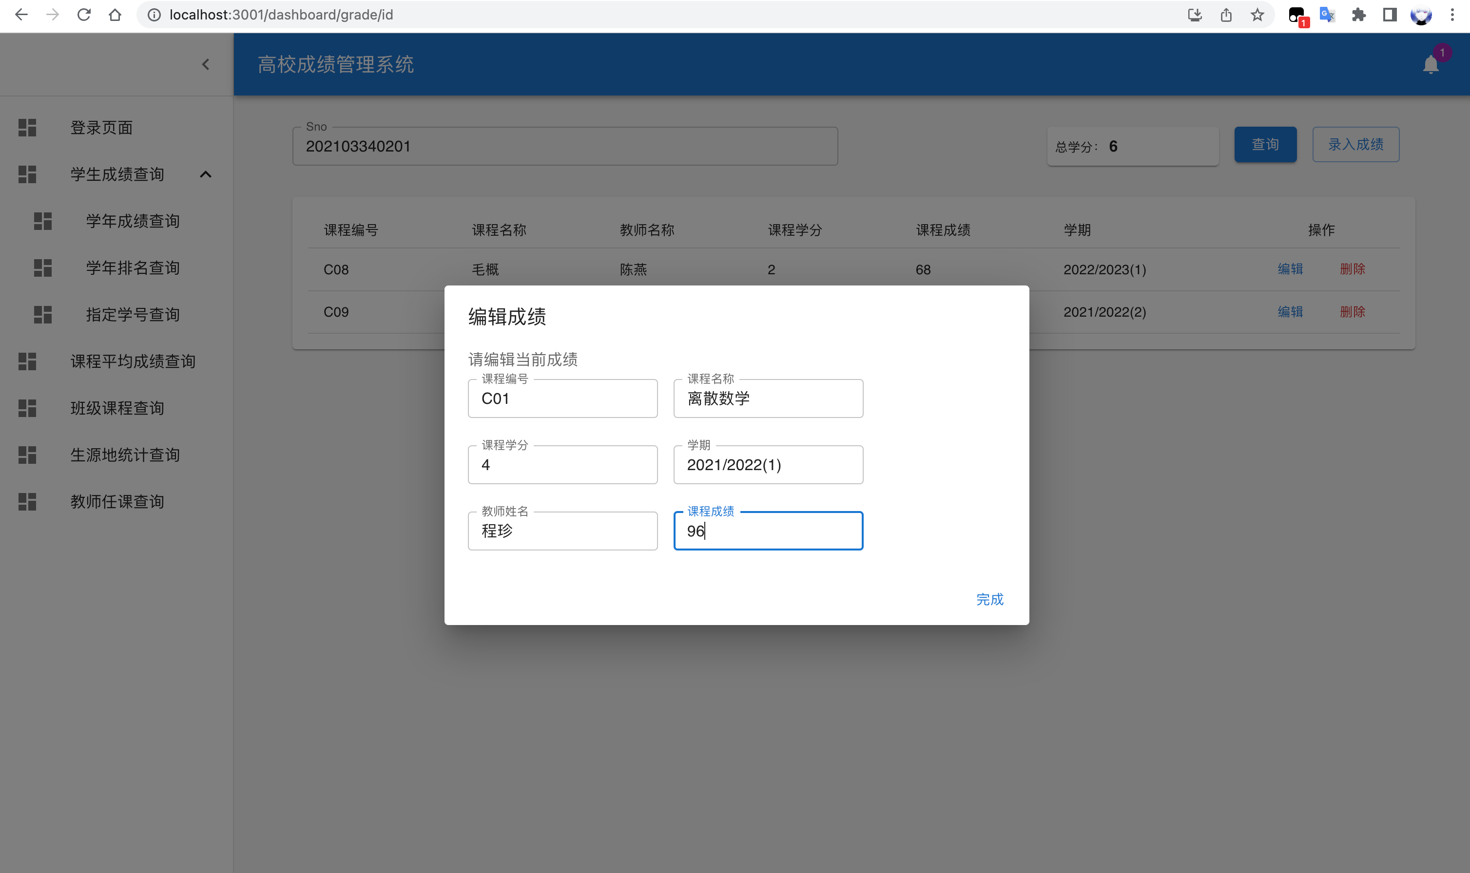Open the browser extensions puzzle icon
Screen dimensions: 1470x873
[1358, 15]
